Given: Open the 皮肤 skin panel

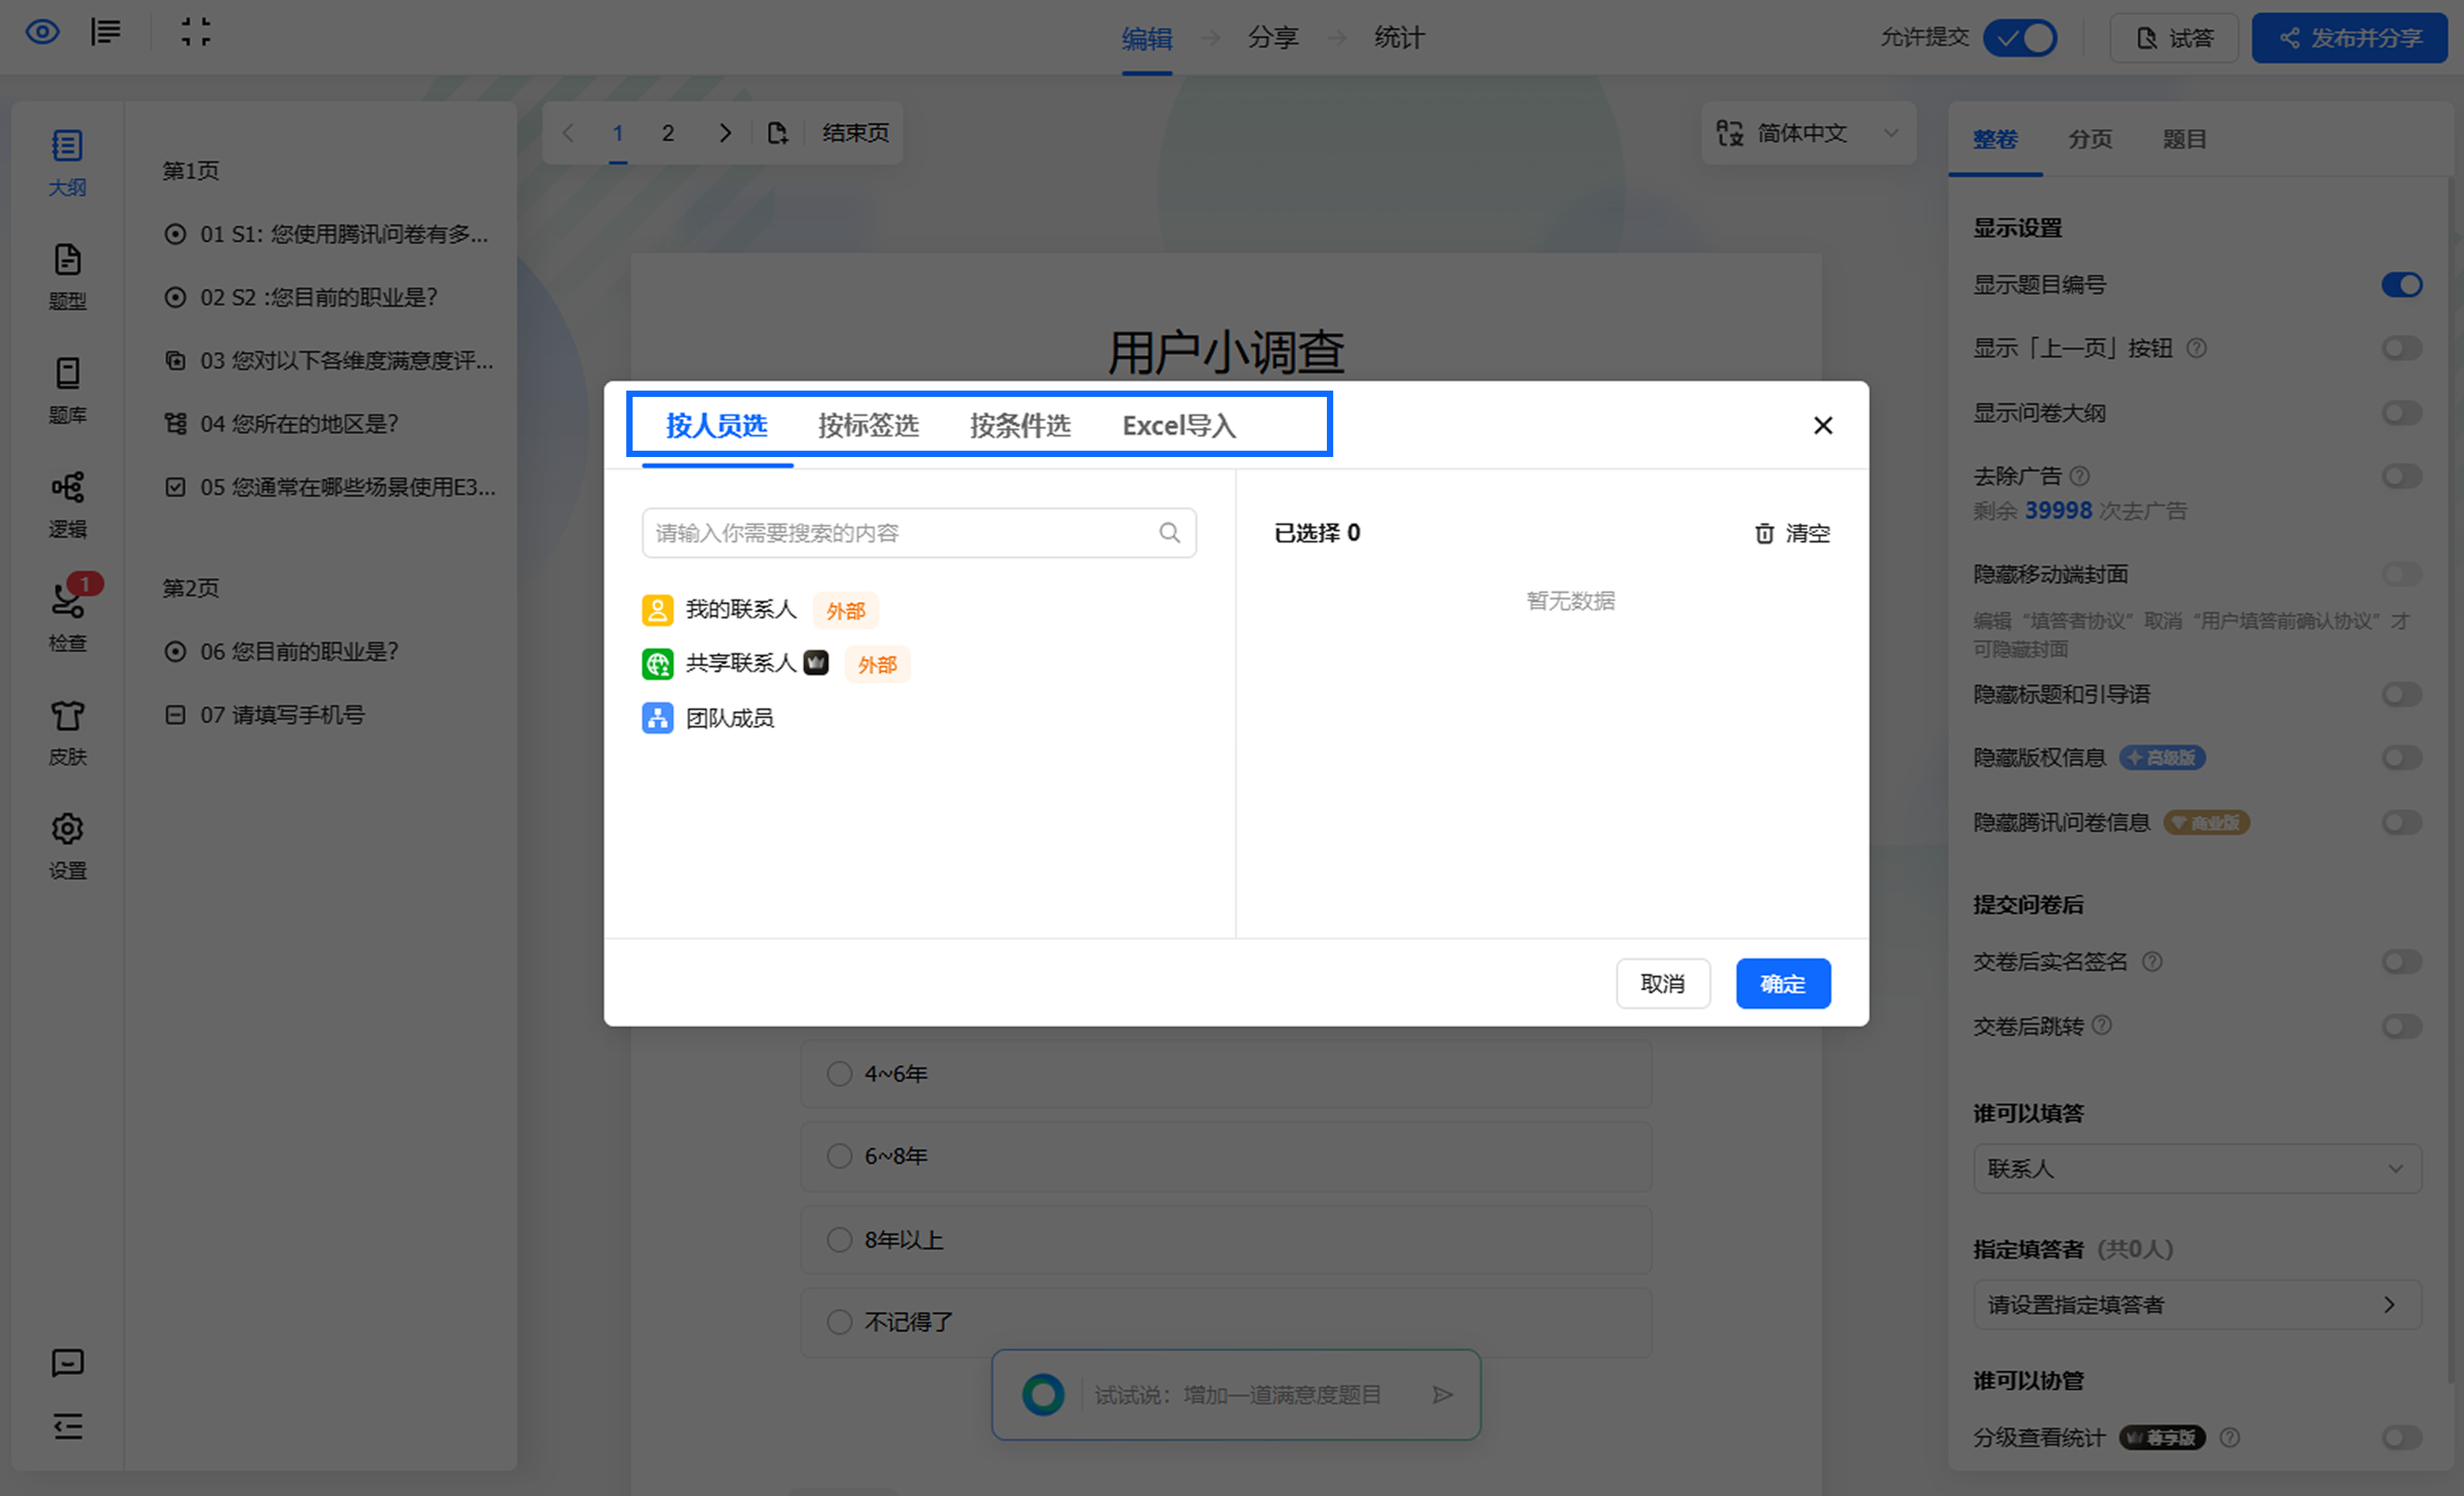Looking at the screenshot, I should pos(67,733).
